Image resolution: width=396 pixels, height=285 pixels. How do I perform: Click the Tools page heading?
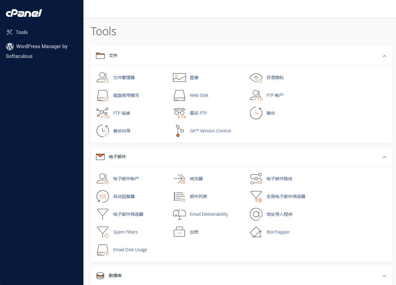[x=104, y=31]
